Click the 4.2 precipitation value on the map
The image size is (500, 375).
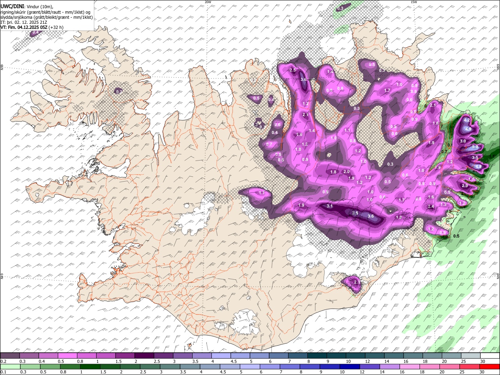click(x=466, y=120)
